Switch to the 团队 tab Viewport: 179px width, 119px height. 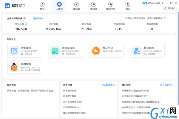tap(128, 6)
